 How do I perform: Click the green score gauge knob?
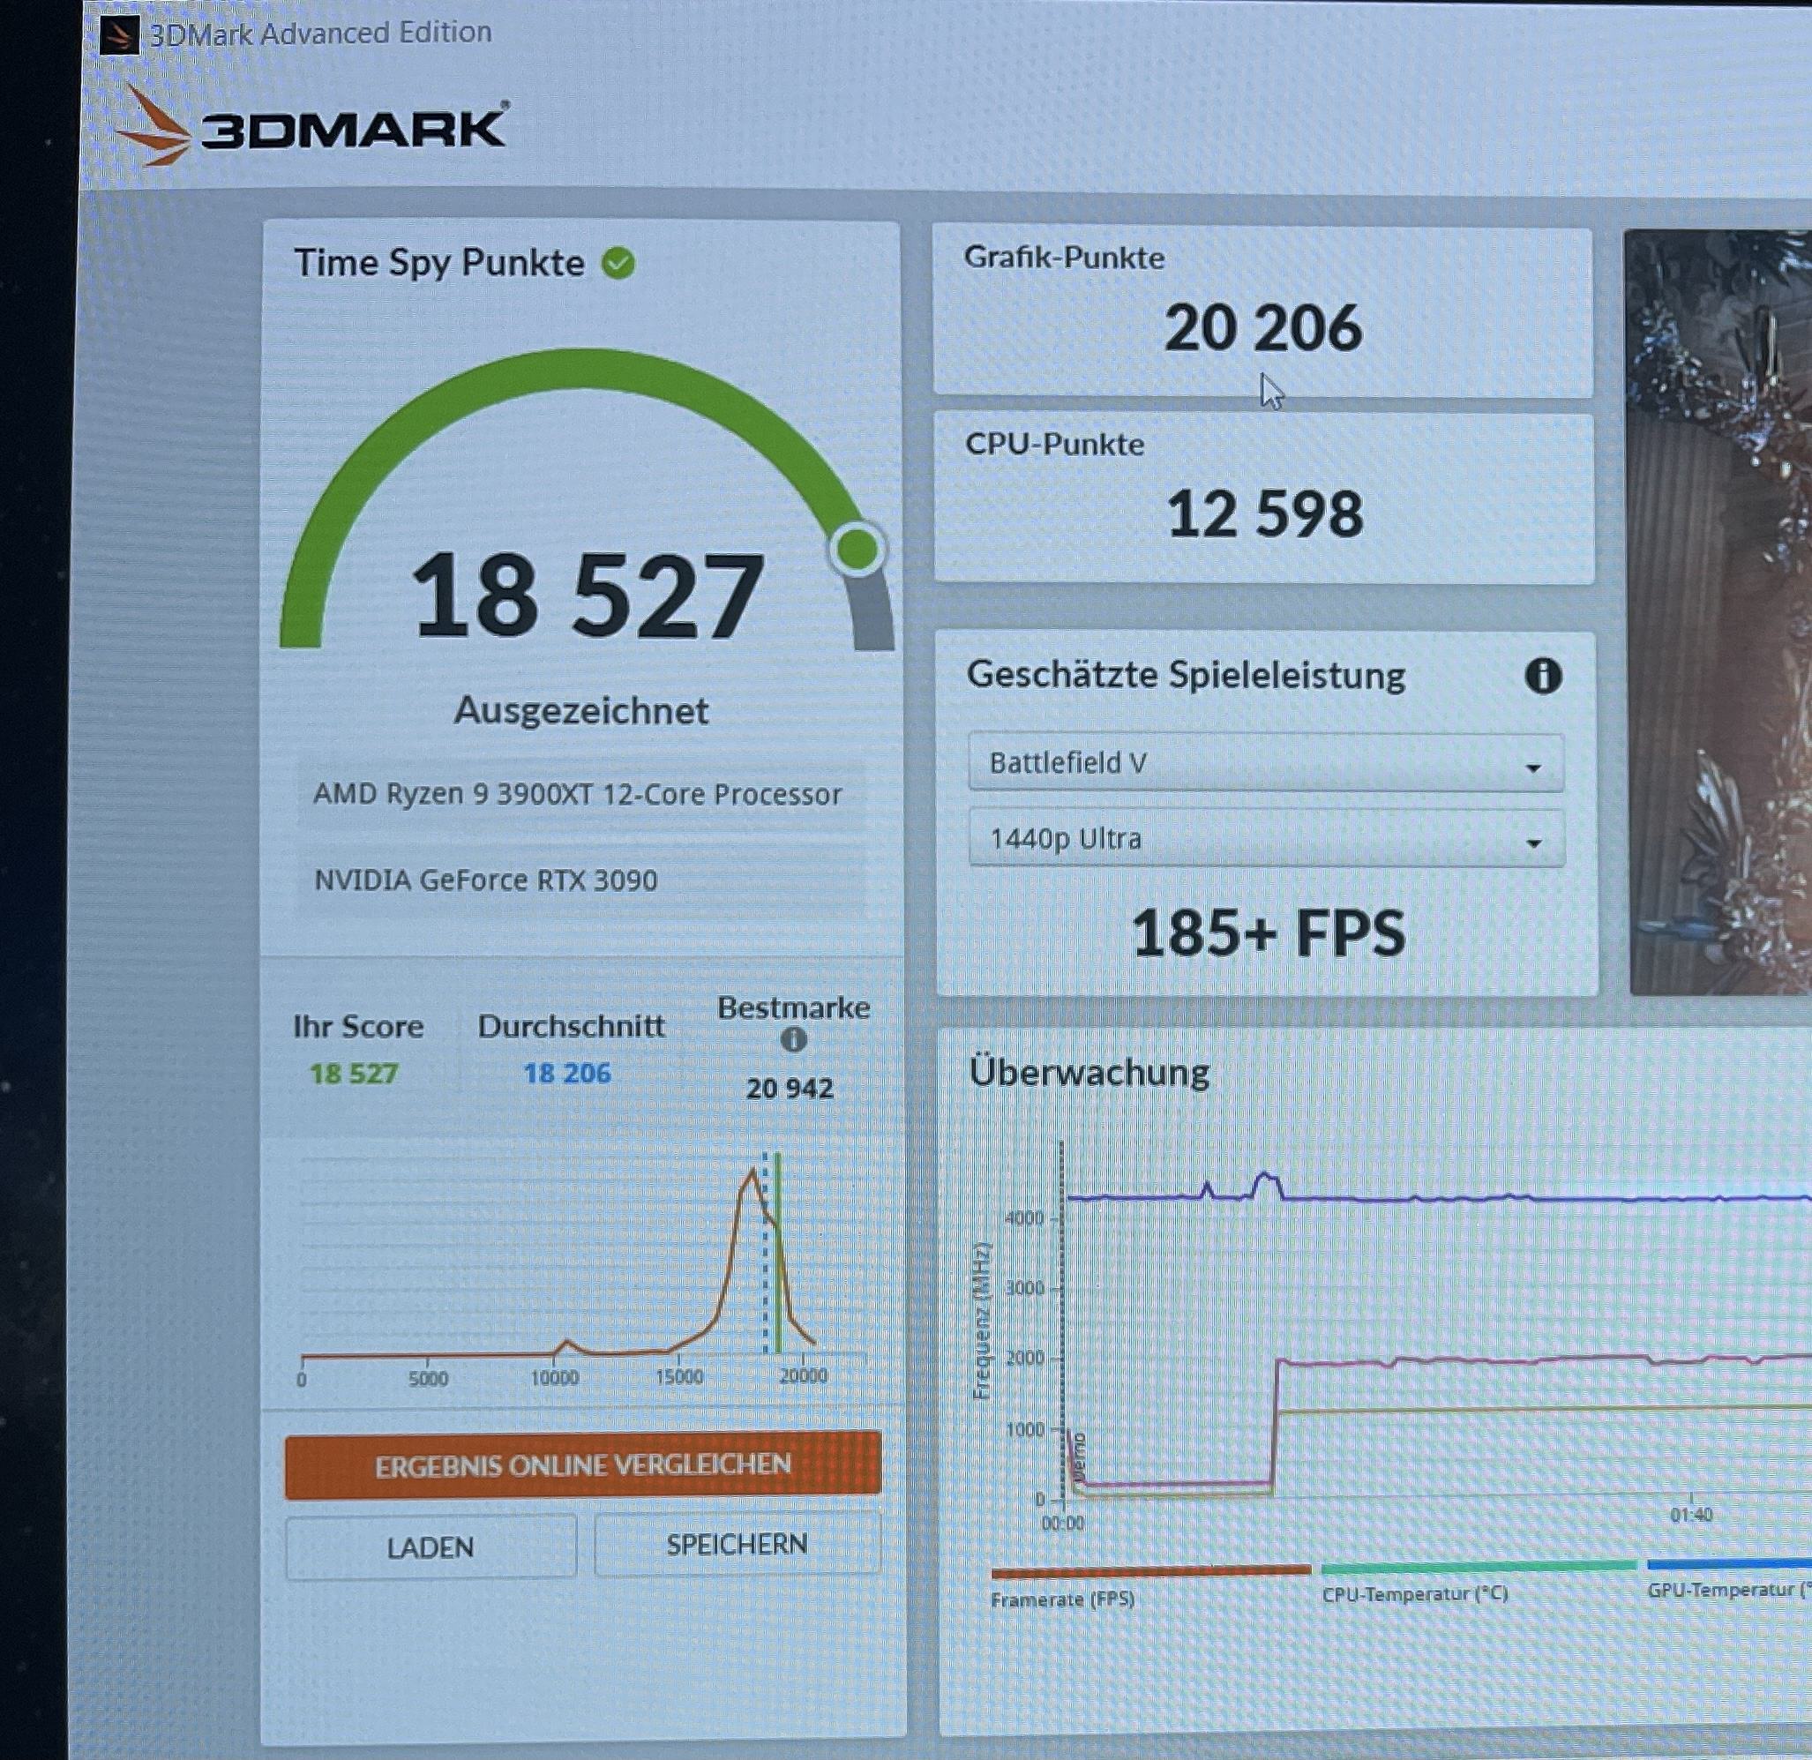click(857, 550)
